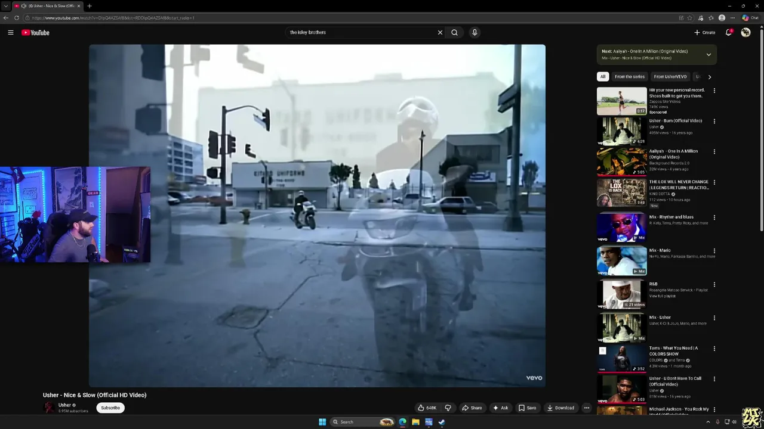Dislike the video with thumbs down
This screenshot has width=764, height=429.
[x=448, y=408]
